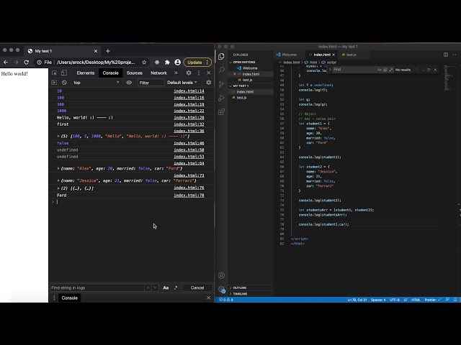Go back in the Chrome browser
Viewport: 461px width, 345px height.
(x=6, y=63)
